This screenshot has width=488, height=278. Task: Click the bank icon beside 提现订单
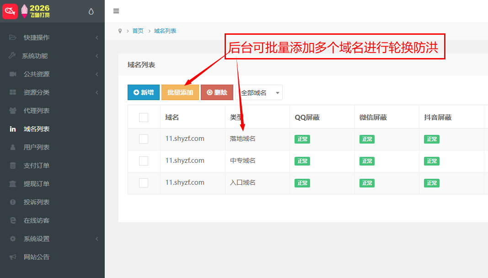pyautogui.click(x=13, y=184)
